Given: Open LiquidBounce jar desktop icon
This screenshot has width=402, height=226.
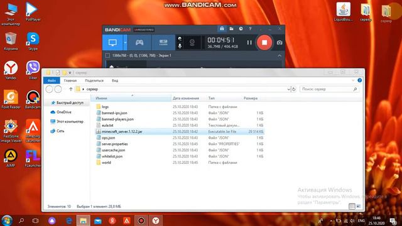Looking at the screenshot, I should [x=344, y=12].
